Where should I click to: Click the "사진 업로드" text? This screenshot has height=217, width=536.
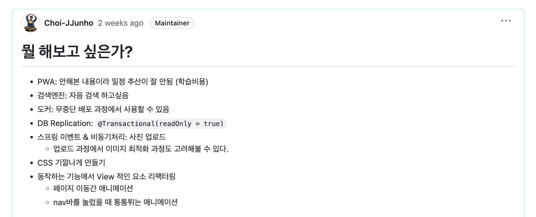pos(147,137)
